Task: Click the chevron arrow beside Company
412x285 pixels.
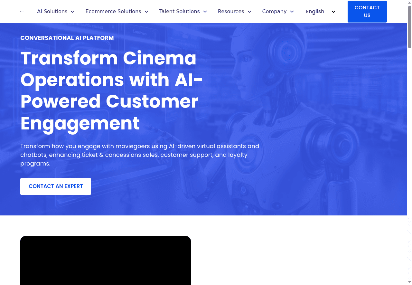Action: pyautogui.click(x=292, y=12)
